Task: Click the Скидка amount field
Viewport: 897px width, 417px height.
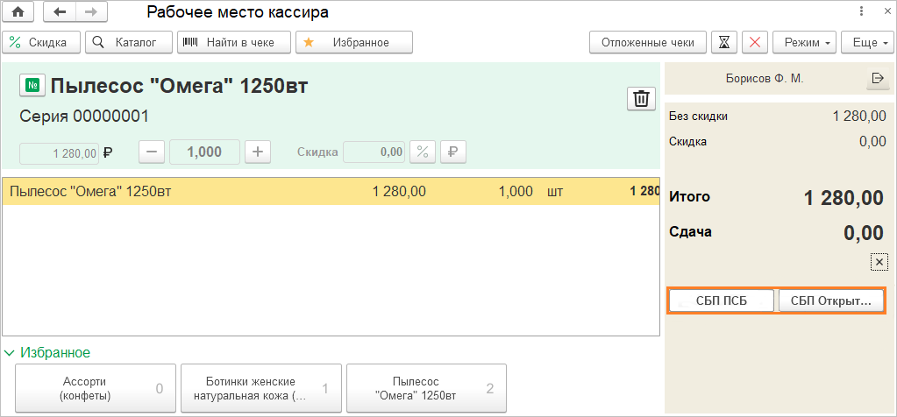Action: point(374,152)
